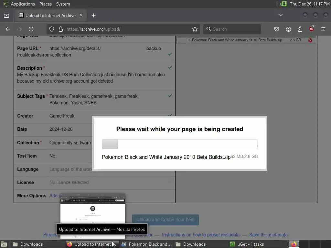The height and width of the screenshot is (248, 331).
Task: Click the uGet tray icon in top panel
Action: (x=283, y=4)
